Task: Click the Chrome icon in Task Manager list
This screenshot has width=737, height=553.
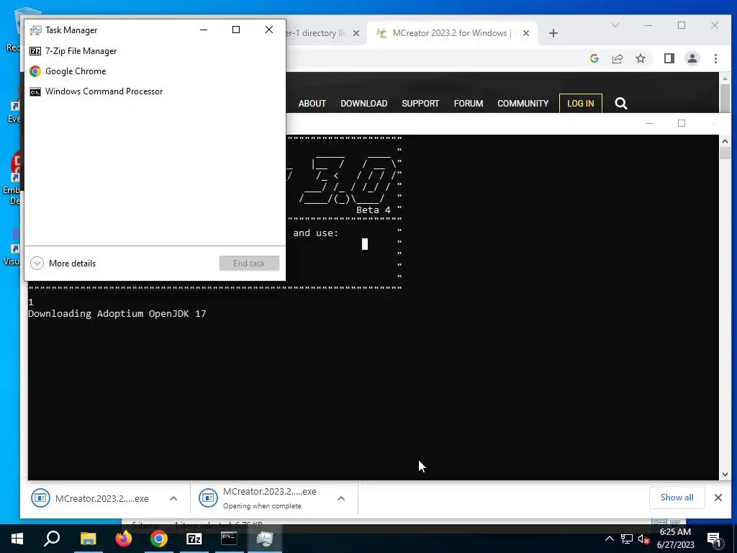Action: pos(35,71)
